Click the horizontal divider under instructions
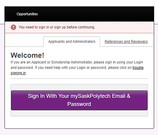The image size is (158, 135). coord(79,79)
